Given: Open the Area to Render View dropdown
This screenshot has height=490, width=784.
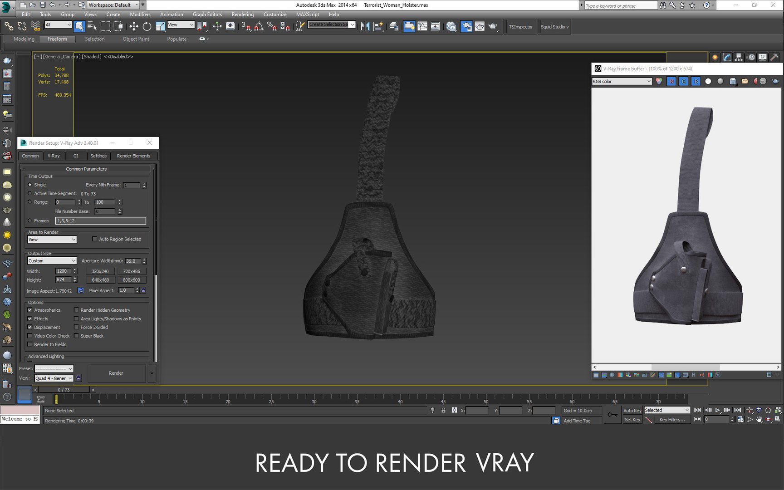Looking at the screenshot, I should (52, 240).
